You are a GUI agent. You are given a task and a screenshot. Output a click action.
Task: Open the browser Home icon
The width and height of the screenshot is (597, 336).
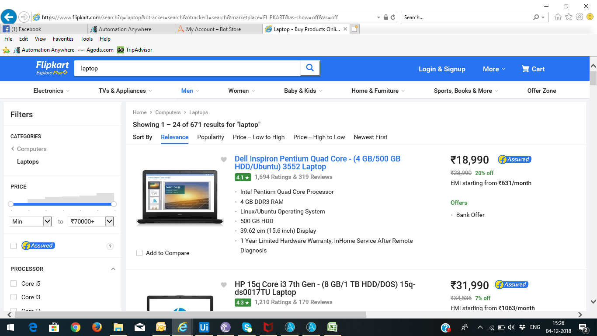(x=558, y=17)
